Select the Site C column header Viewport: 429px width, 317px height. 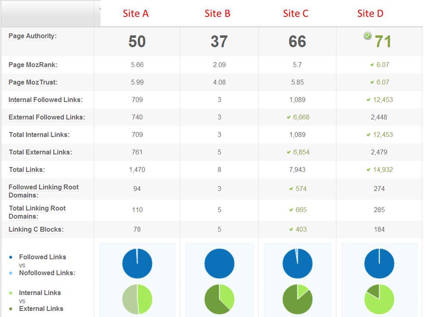pos(295,14)
